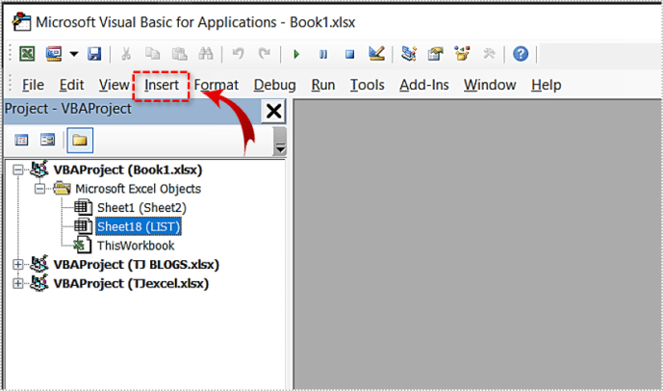
Task: Open the Add-Ins menu
Action: tap(424, 85)
